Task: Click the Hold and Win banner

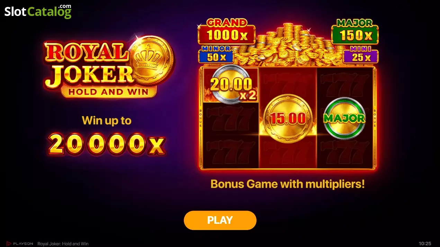Action: pos(108,92)
